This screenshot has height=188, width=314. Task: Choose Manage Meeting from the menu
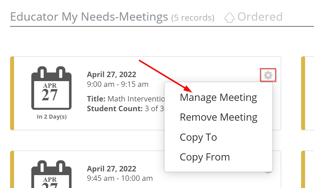(218, 97)
